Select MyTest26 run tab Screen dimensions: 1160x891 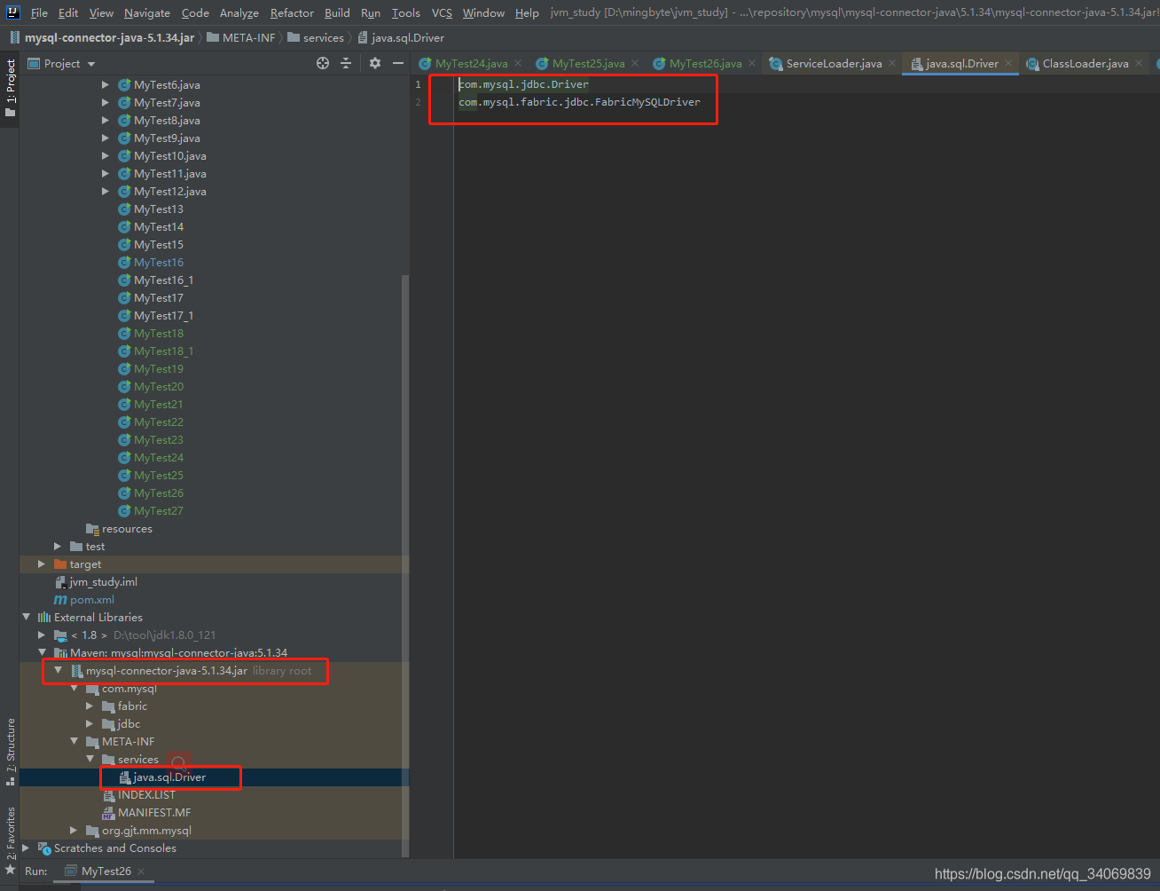[106, 871]
